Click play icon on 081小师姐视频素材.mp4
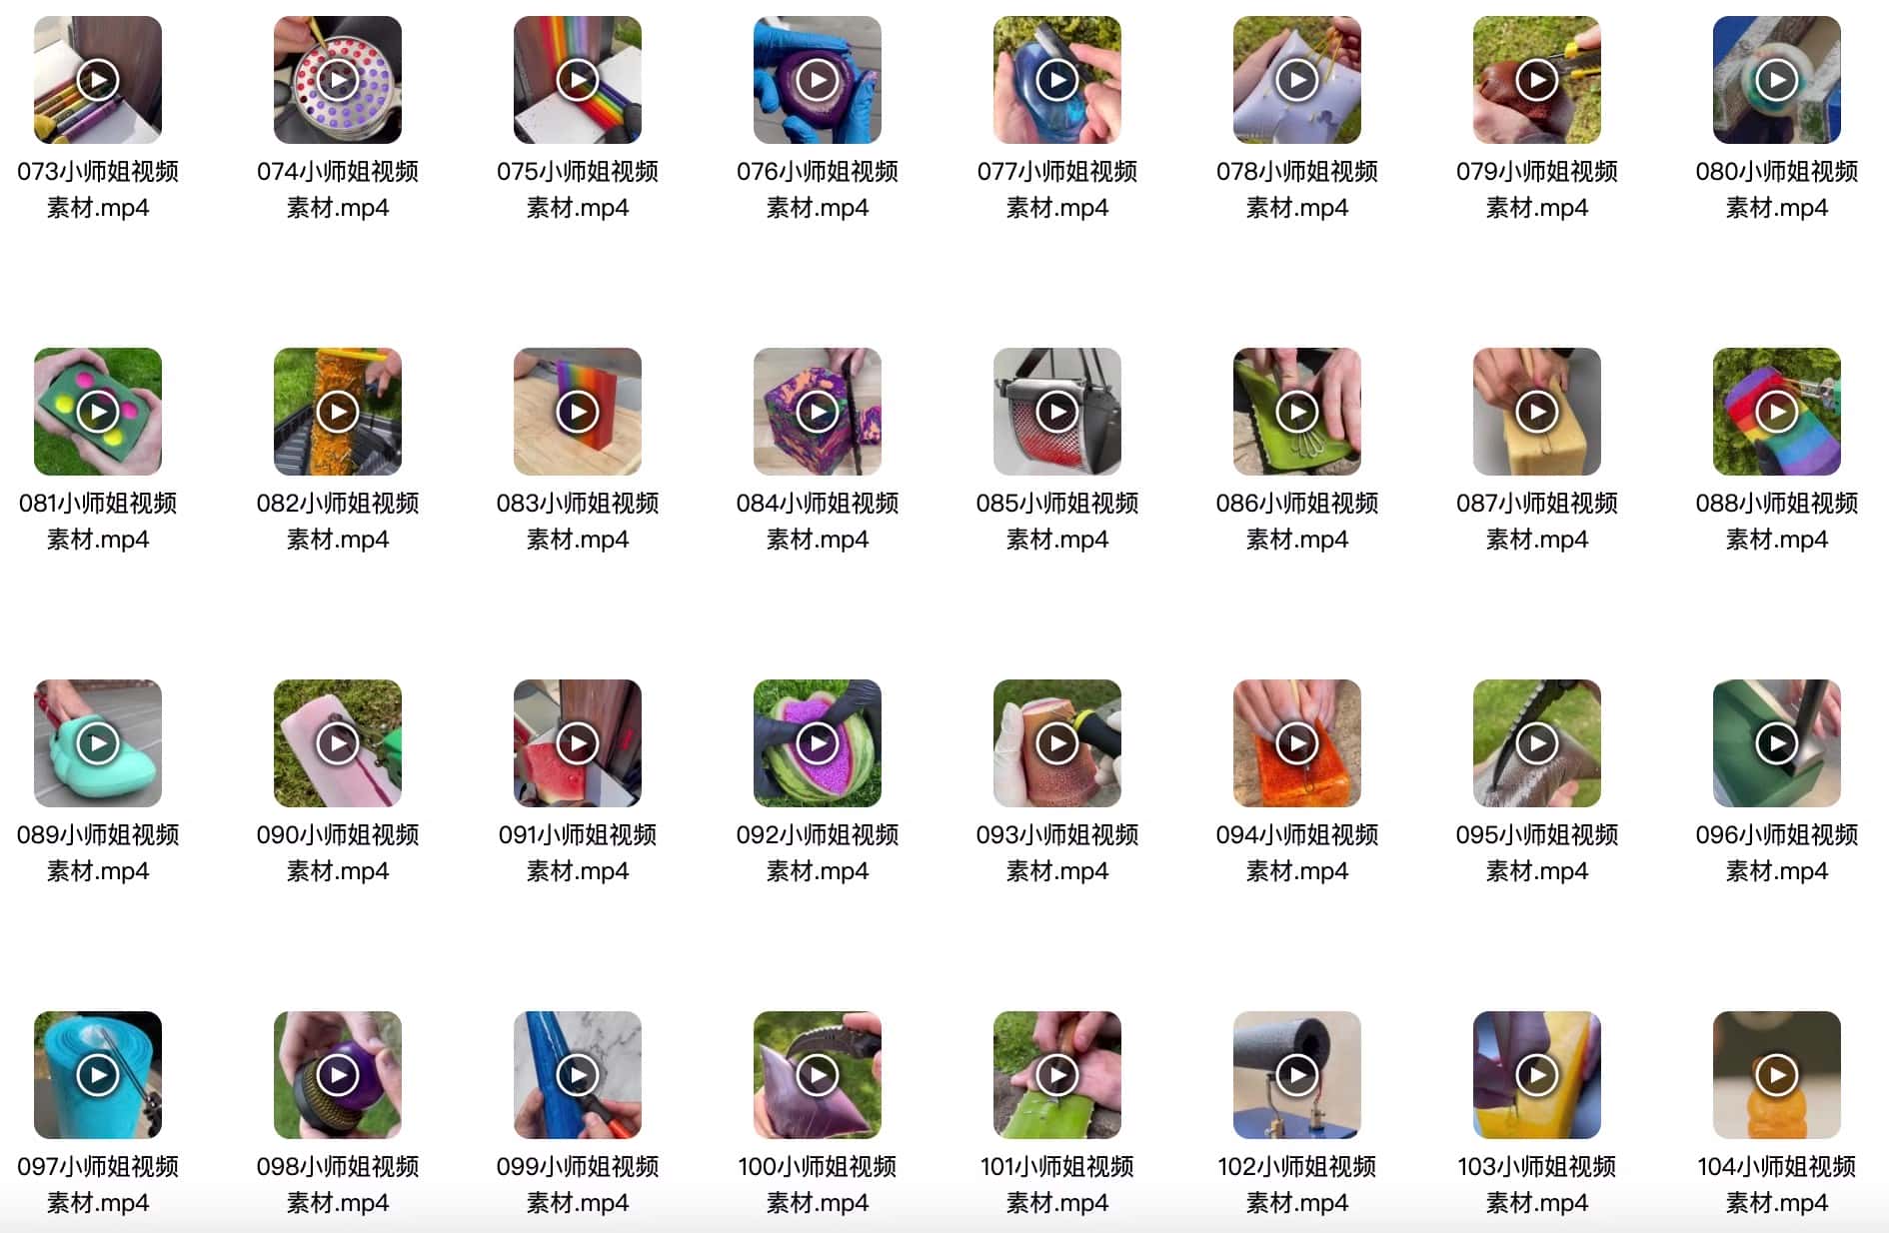Viewport: 1889px width, 1233px height. click(x=98, y=412)
